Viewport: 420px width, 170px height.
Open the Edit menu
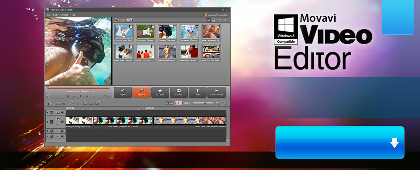[55, 15]
